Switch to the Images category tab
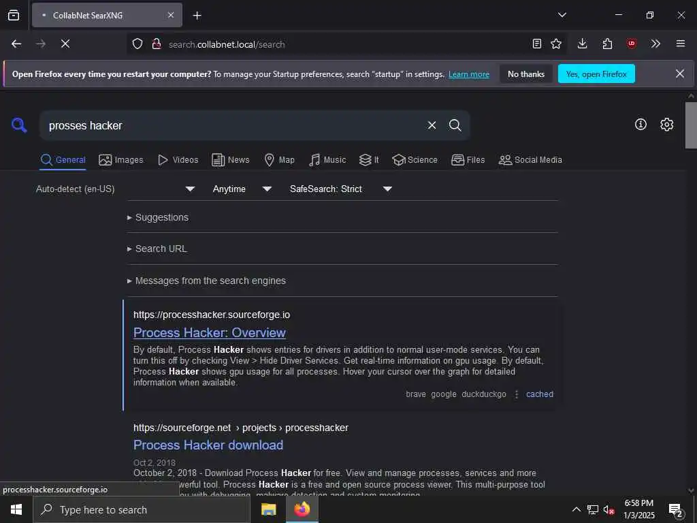Screen dimensions: 697x523 (121, 160)
